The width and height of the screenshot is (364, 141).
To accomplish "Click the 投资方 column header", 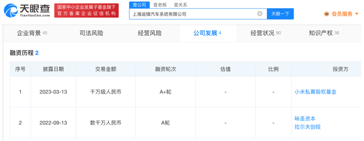I will [340, 69].
